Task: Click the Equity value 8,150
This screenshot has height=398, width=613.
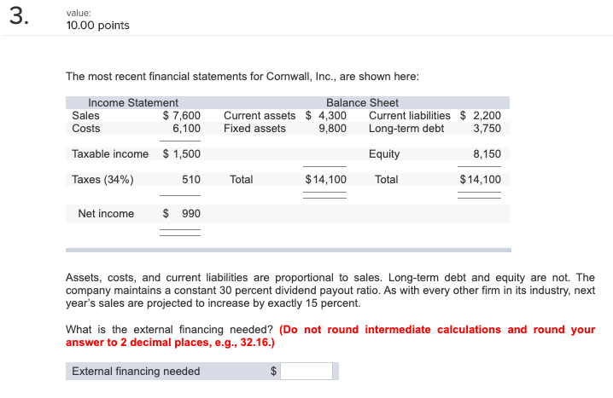Action: (x=487, y=153)
